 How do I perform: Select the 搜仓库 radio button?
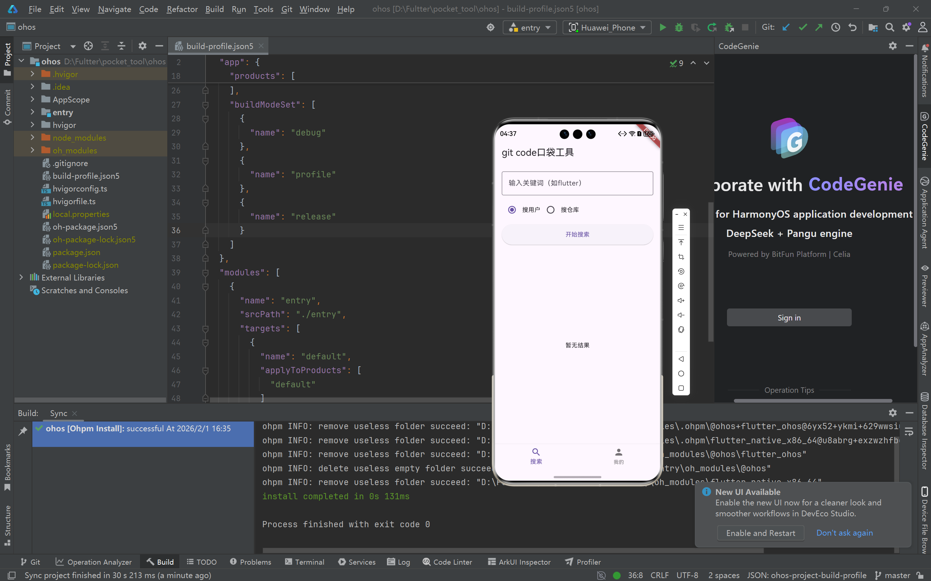(x=550, y=210)
